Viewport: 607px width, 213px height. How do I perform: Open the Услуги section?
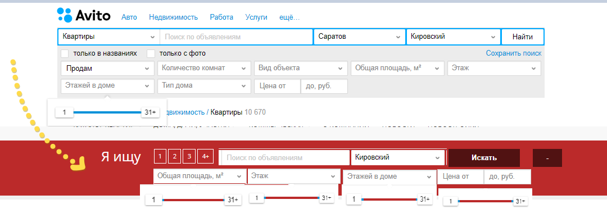click(256, 17)
